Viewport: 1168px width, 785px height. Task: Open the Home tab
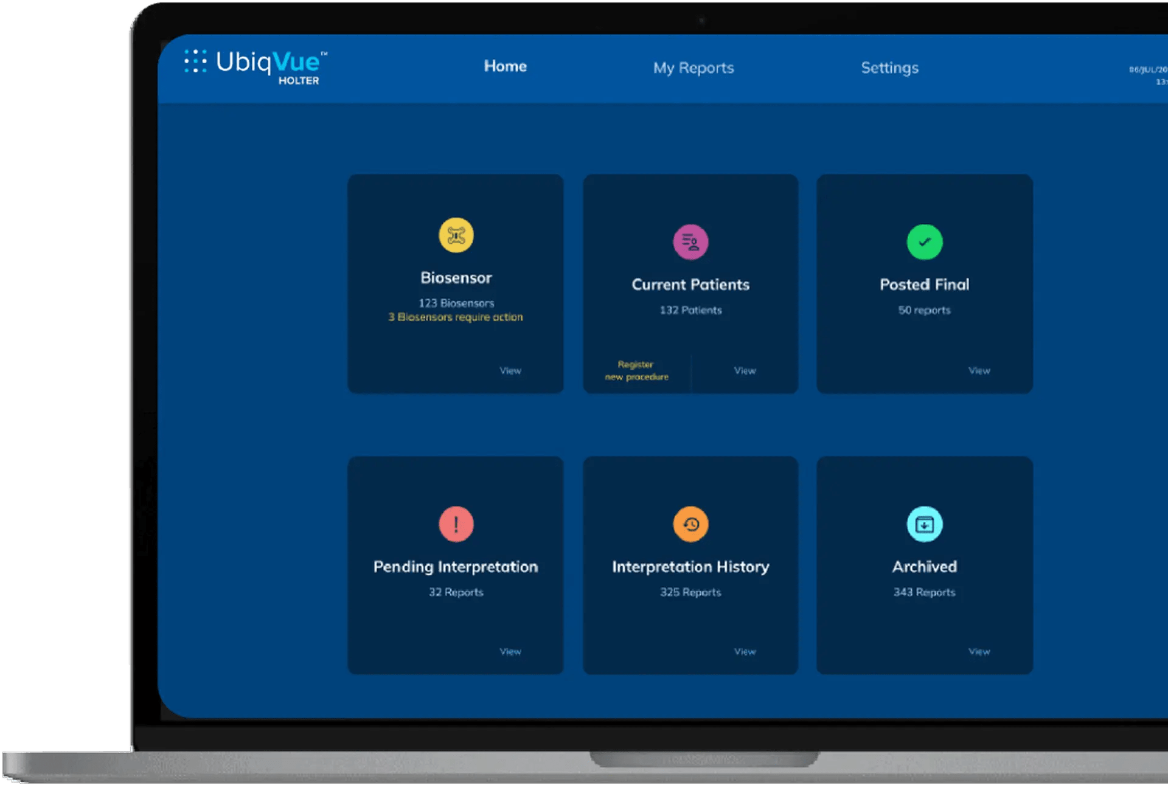click(x=505, y=67)
